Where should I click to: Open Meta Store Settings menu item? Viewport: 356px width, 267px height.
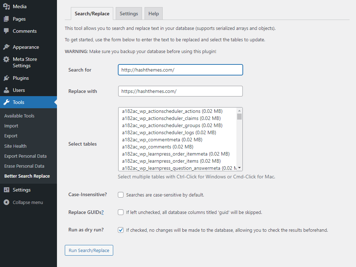pyautogui.click(x=25, y=62)
